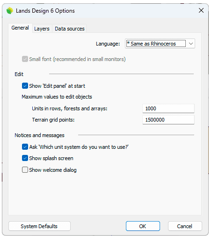Click the units in rows field showing 1000
212x238 pixels.
click(168, 108)
